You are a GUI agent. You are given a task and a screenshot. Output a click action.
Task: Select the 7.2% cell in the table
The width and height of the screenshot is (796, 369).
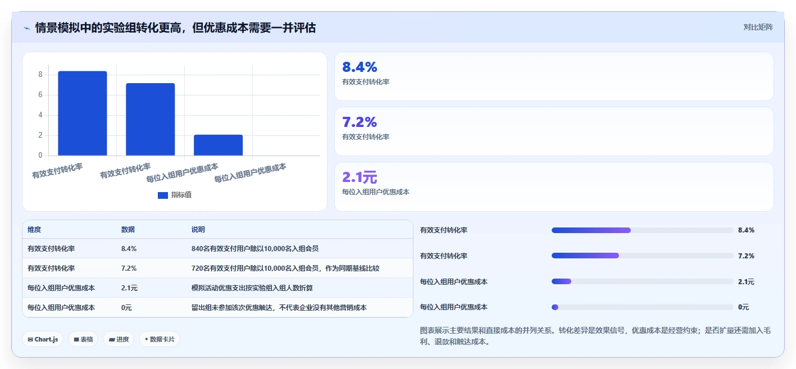coord(129,268)
